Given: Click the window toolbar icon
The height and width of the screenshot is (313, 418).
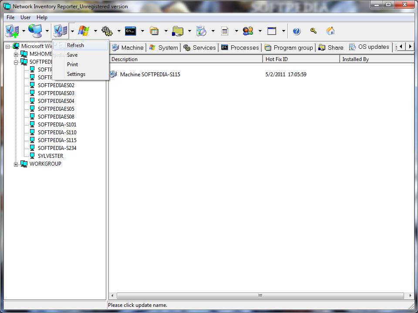Looking at the screenshot, I should 272,31.
